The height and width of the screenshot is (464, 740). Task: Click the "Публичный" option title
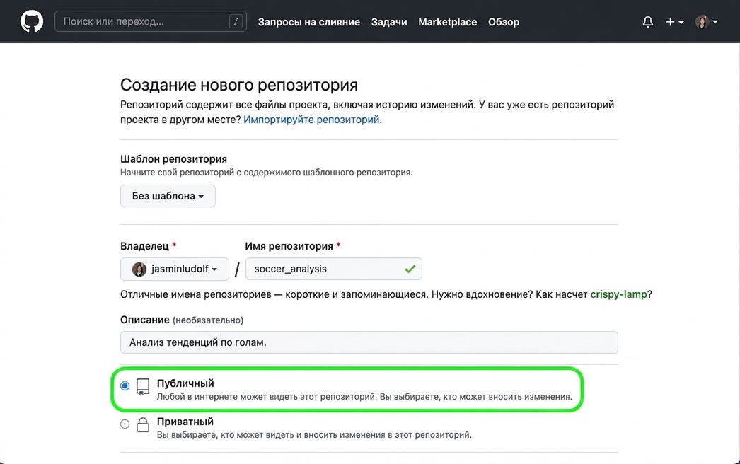click(x=185, y=383)
